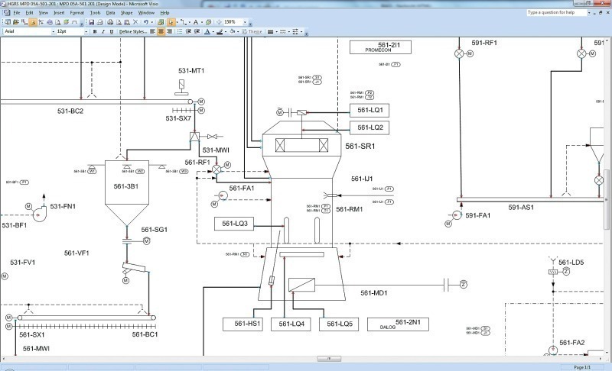Toggle Underline formatting

coord(112,32)
